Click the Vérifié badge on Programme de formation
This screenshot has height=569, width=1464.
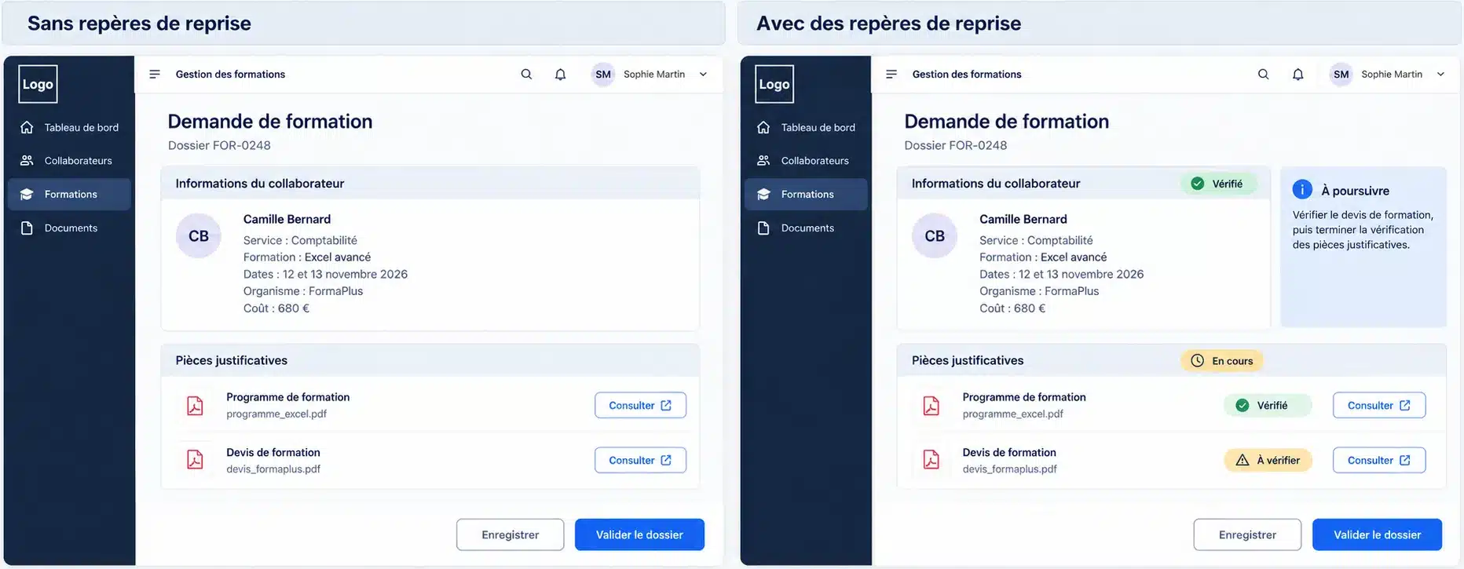point(1268,405)
